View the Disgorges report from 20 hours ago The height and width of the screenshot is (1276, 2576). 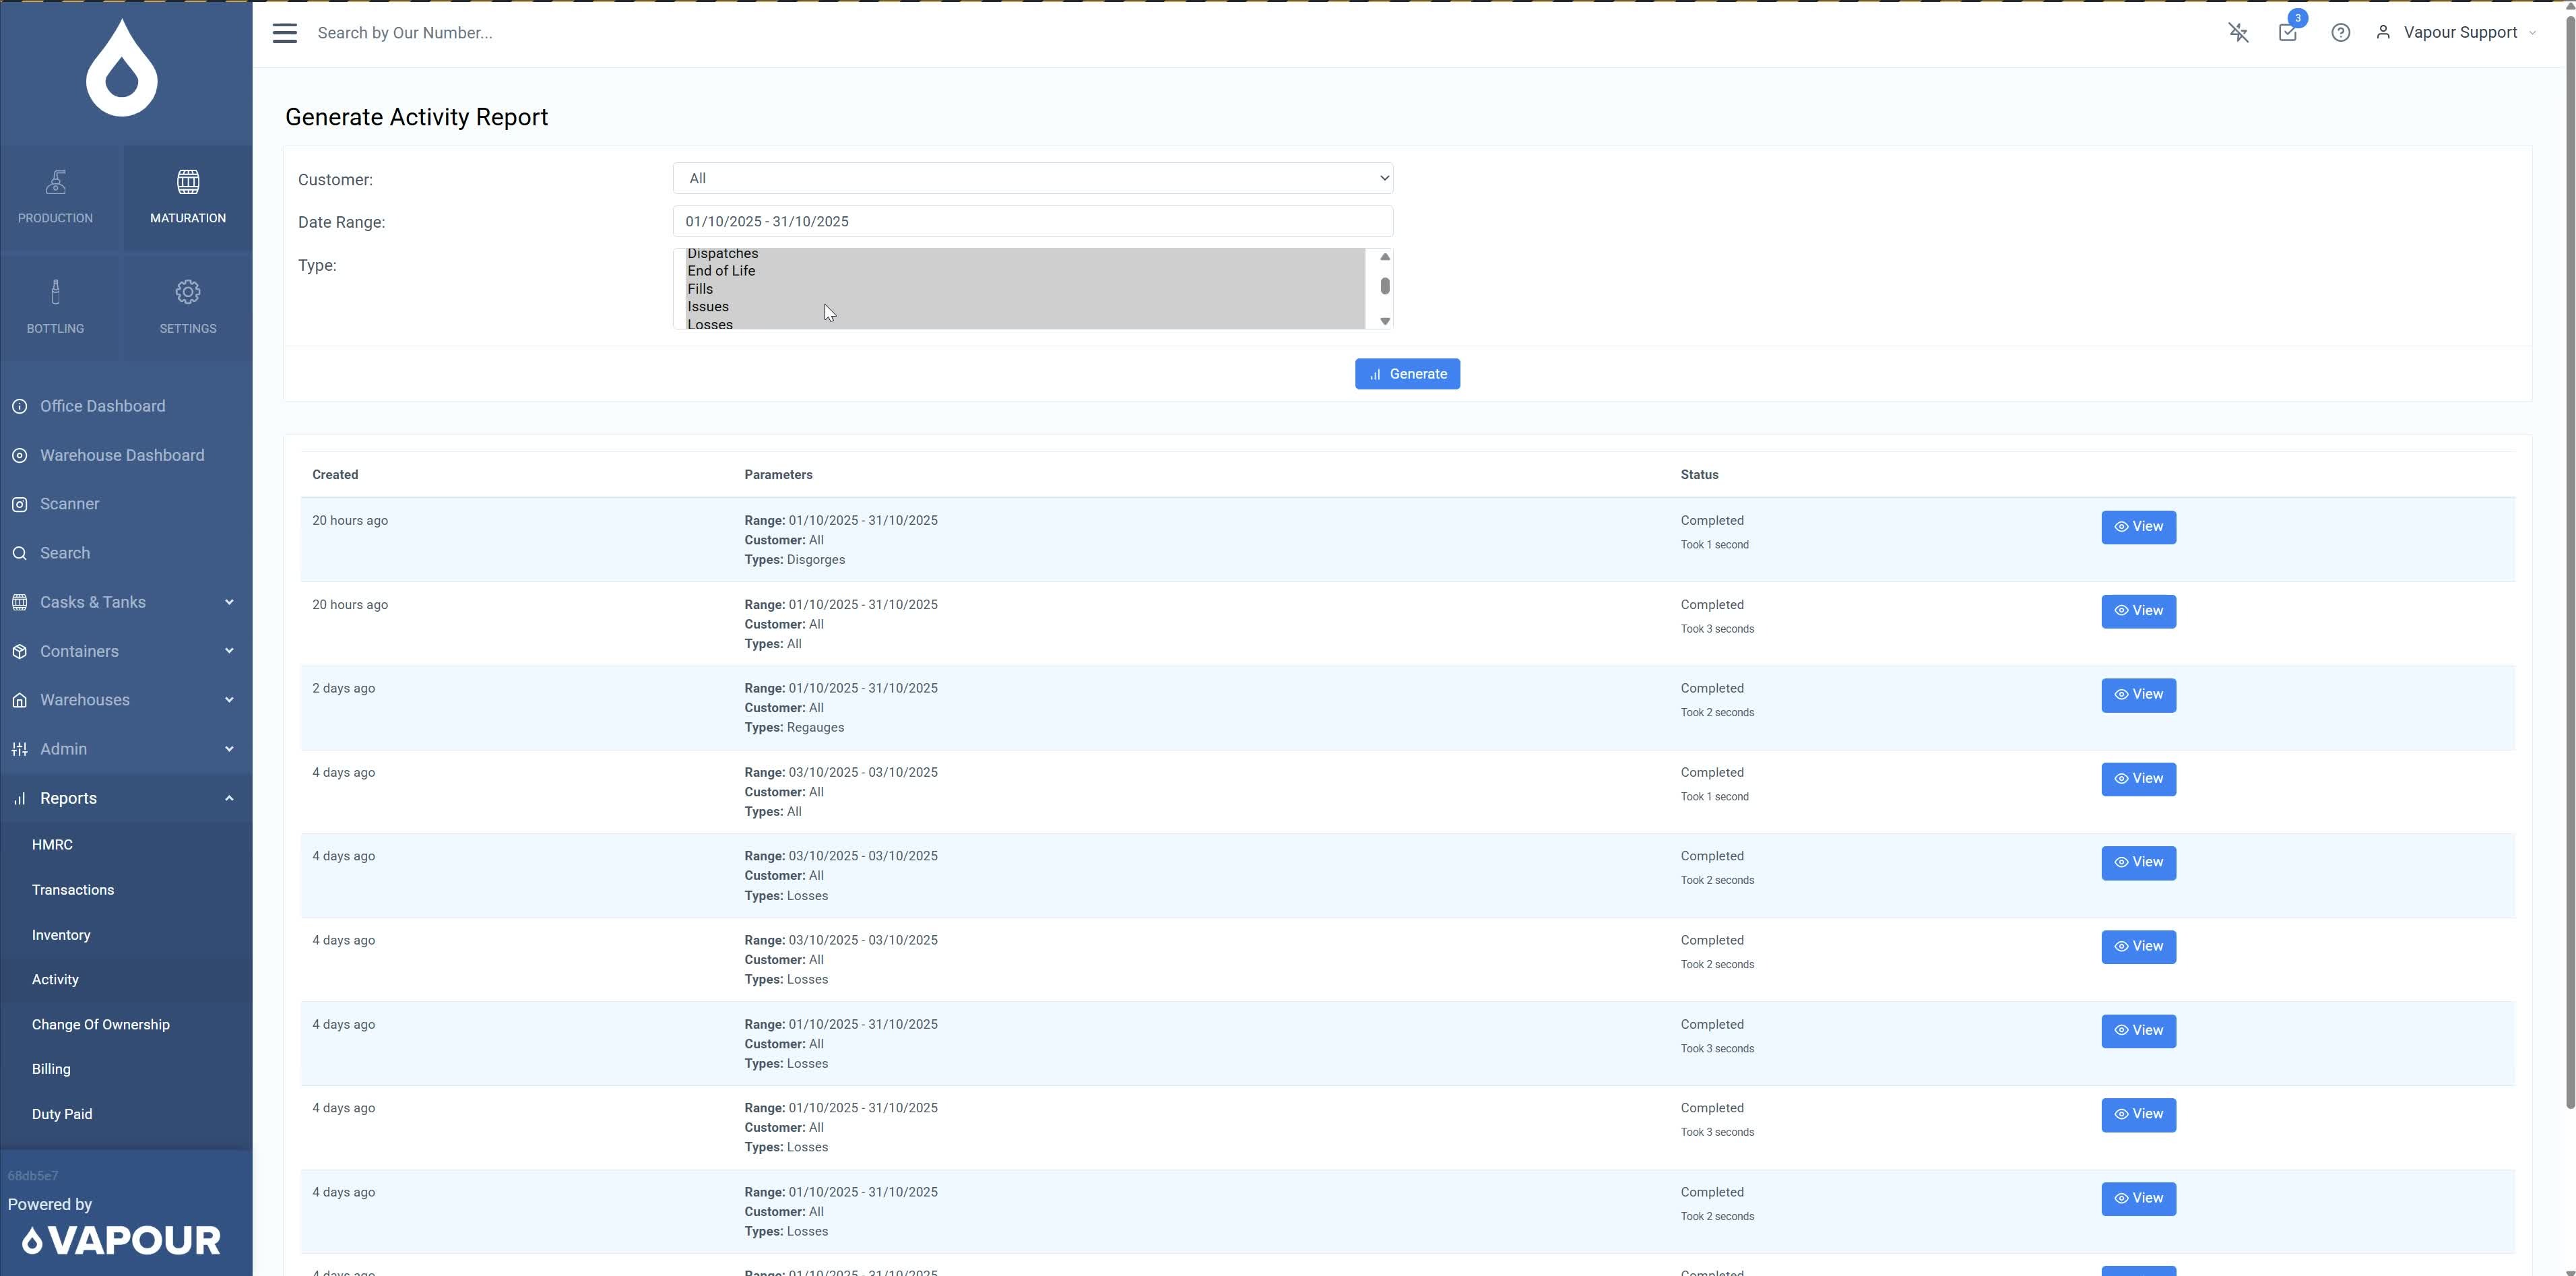click(x=2138, y=527)
